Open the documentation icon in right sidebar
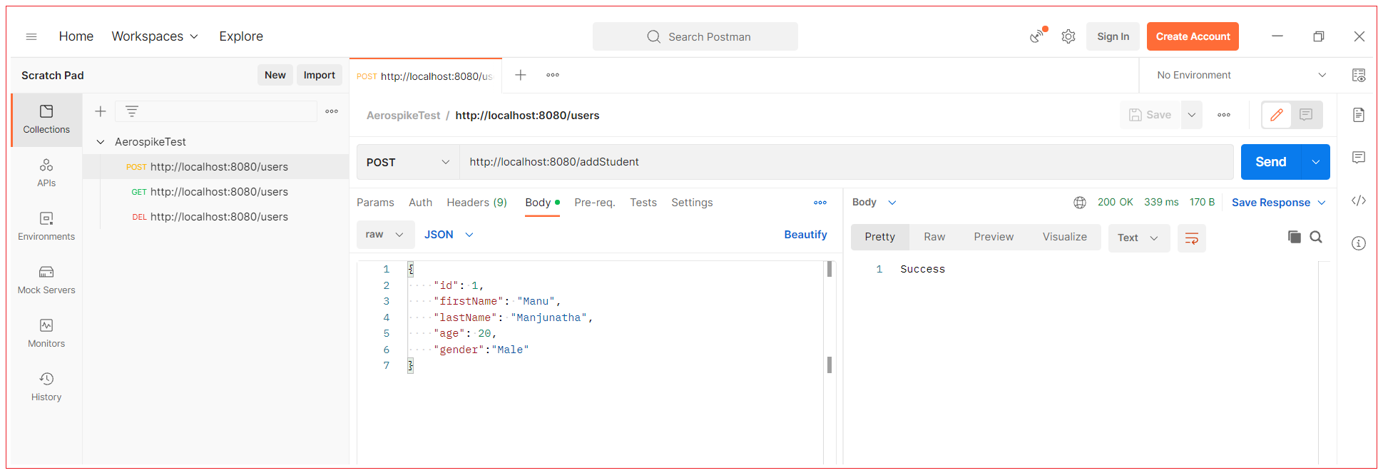 click(x=1359, y=115)
